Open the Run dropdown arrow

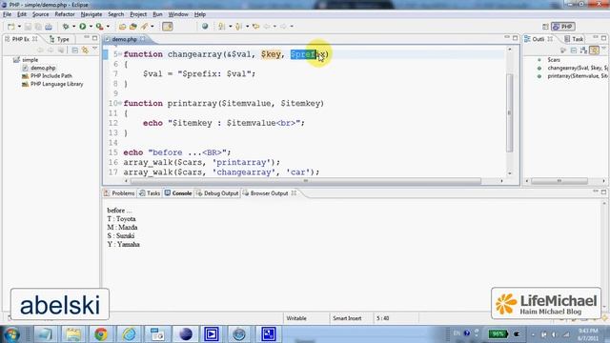91,27
